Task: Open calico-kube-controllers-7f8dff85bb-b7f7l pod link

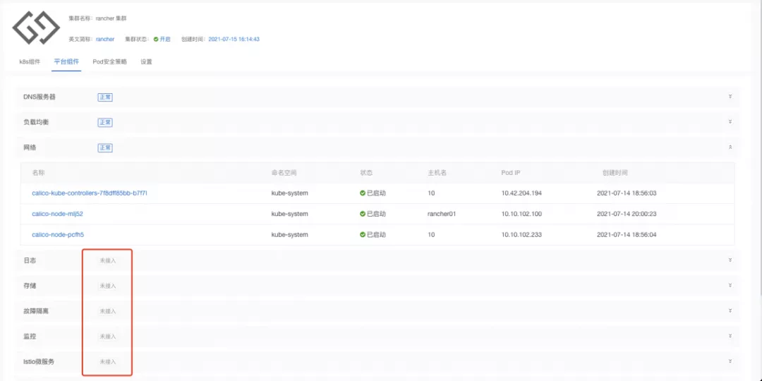Action: [x=90, y=193]
